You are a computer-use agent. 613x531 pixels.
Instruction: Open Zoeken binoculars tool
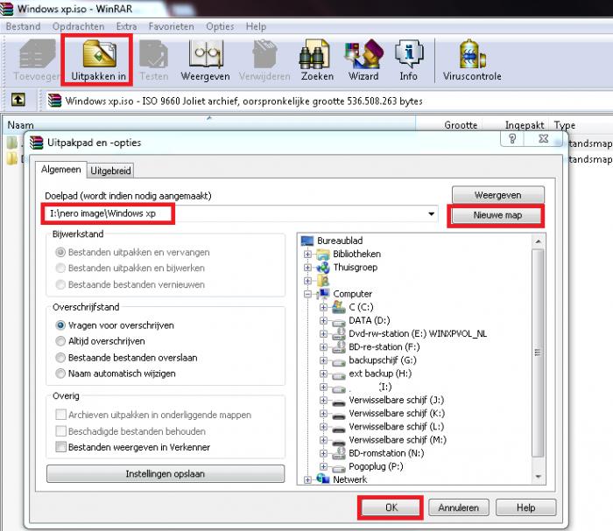[x=317, y=59]
